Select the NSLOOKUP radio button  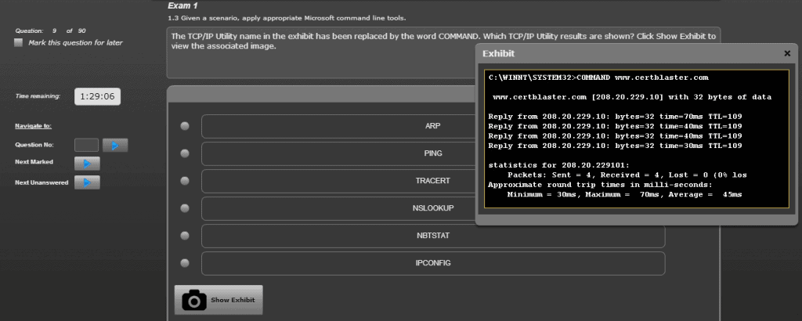[x=185, y=208]
